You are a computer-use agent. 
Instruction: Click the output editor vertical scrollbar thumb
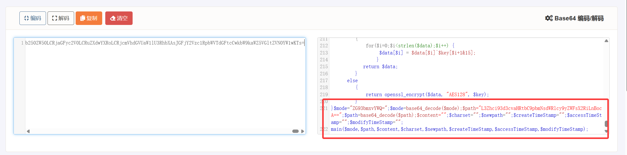point(606,124)
